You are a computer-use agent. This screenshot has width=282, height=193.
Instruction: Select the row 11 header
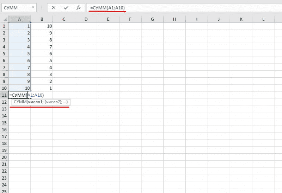pos(4,95)
